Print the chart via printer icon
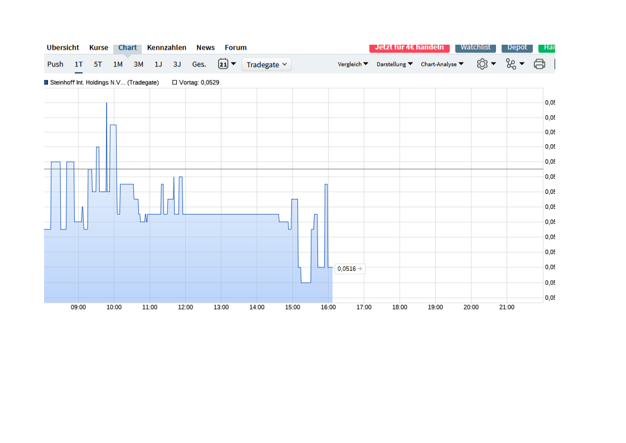Image resolution: width=626 pixels, height=443 pixels. tap(539, 64)
